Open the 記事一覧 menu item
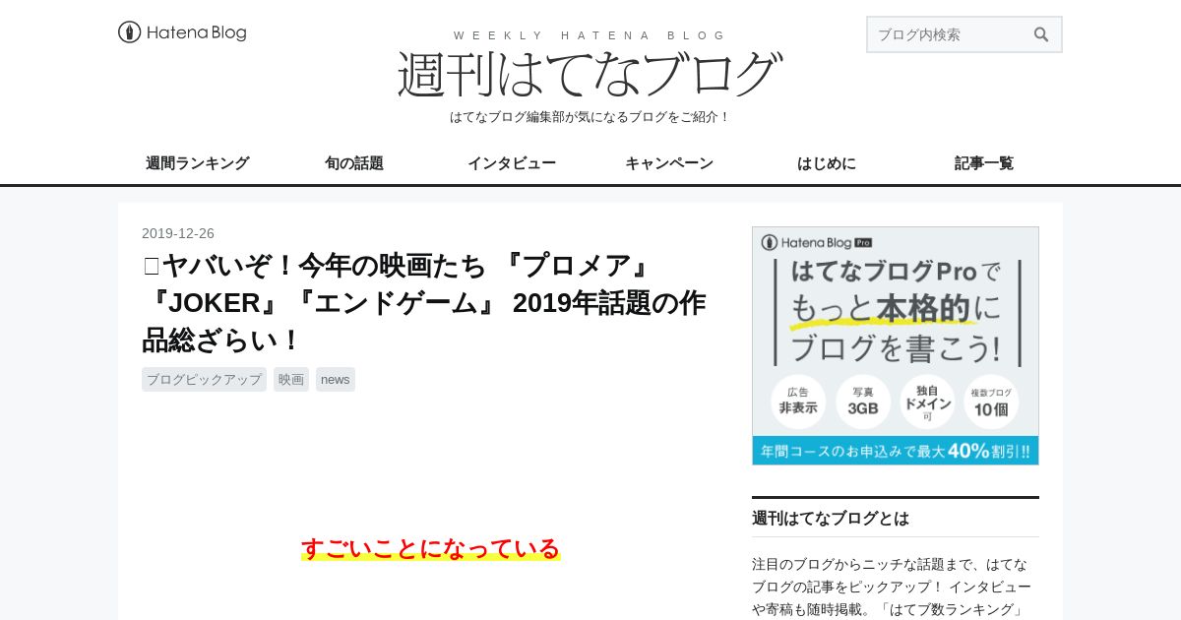 tap(984, 163)
